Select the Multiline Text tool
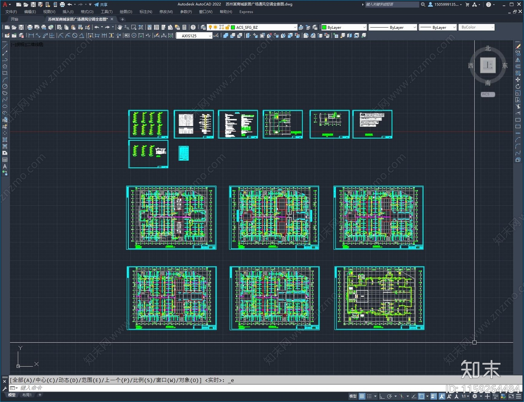The height and width of the screenshot is (402, 524). 5,166
